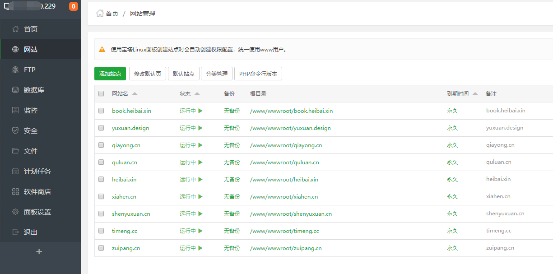Check the box for quluan.cn row
Viewport: 553px width, 274px height.
(x=101, y=162)
